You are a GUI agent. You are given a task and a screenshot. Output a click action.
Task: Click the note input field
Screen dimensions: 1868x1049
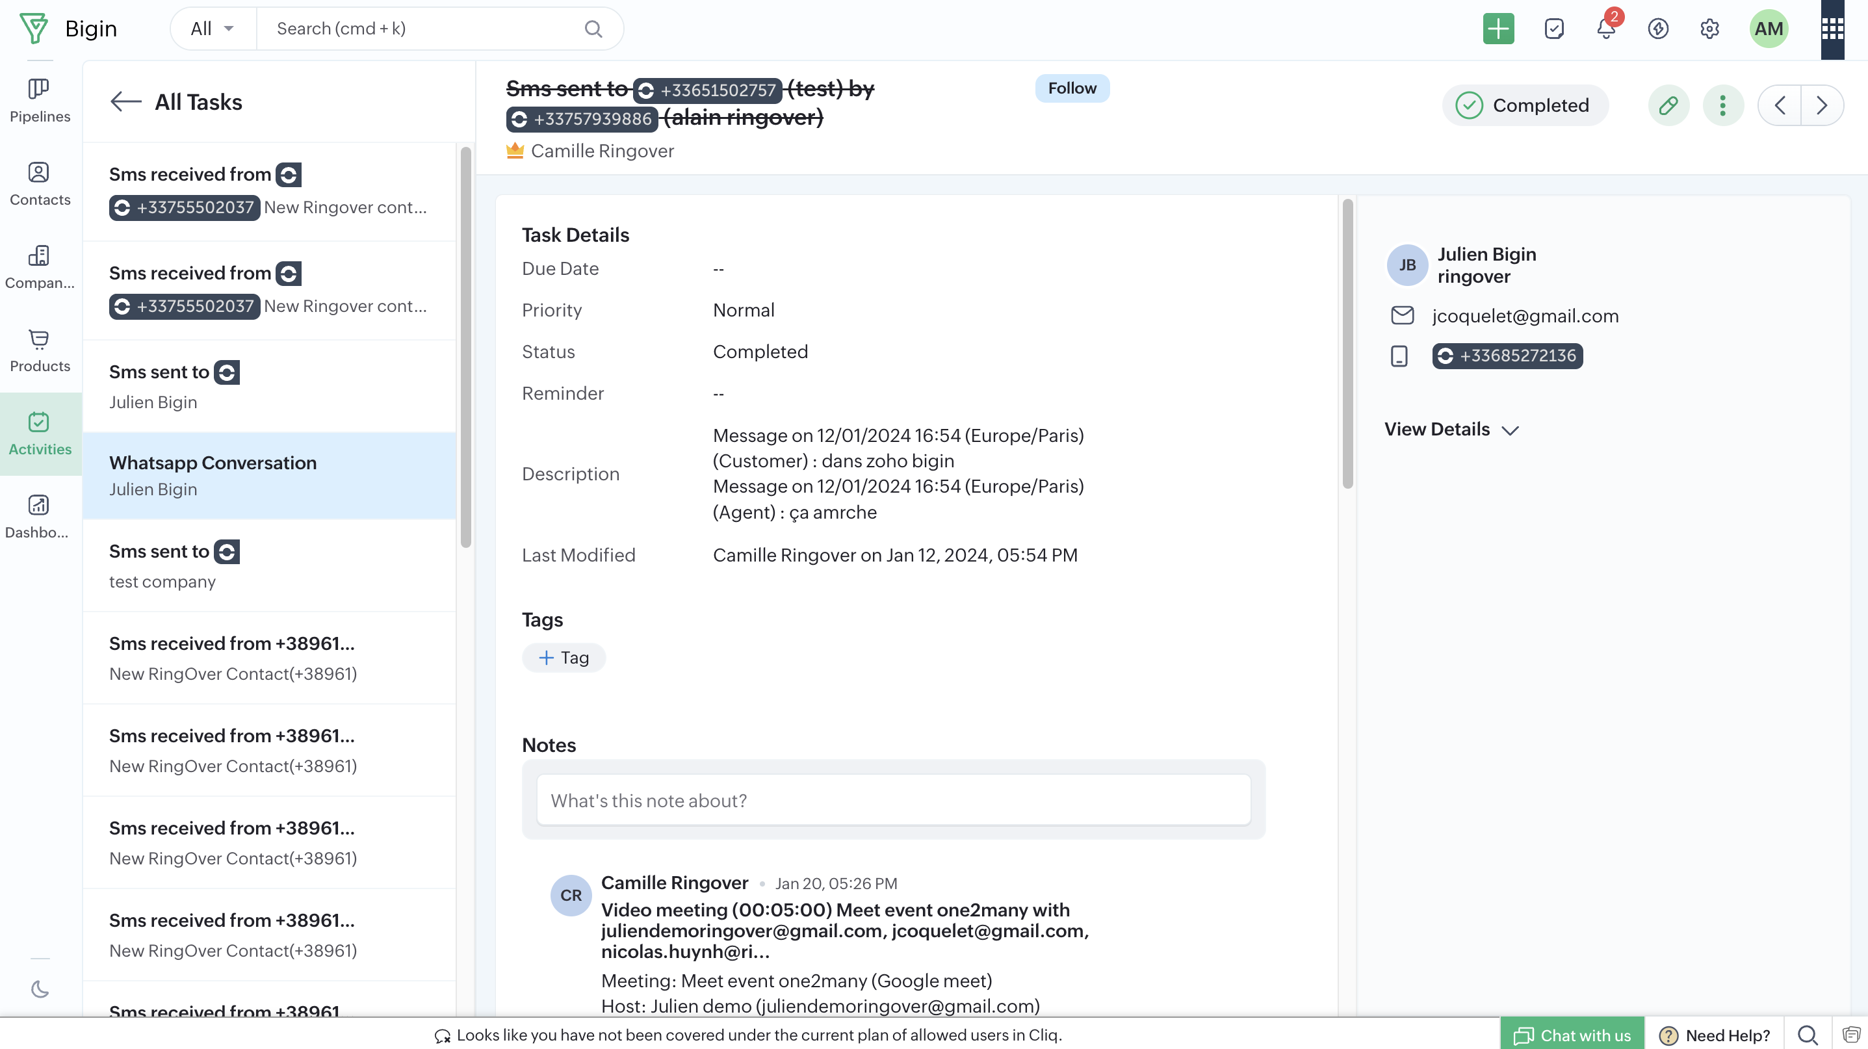click(x=894, y=800)
